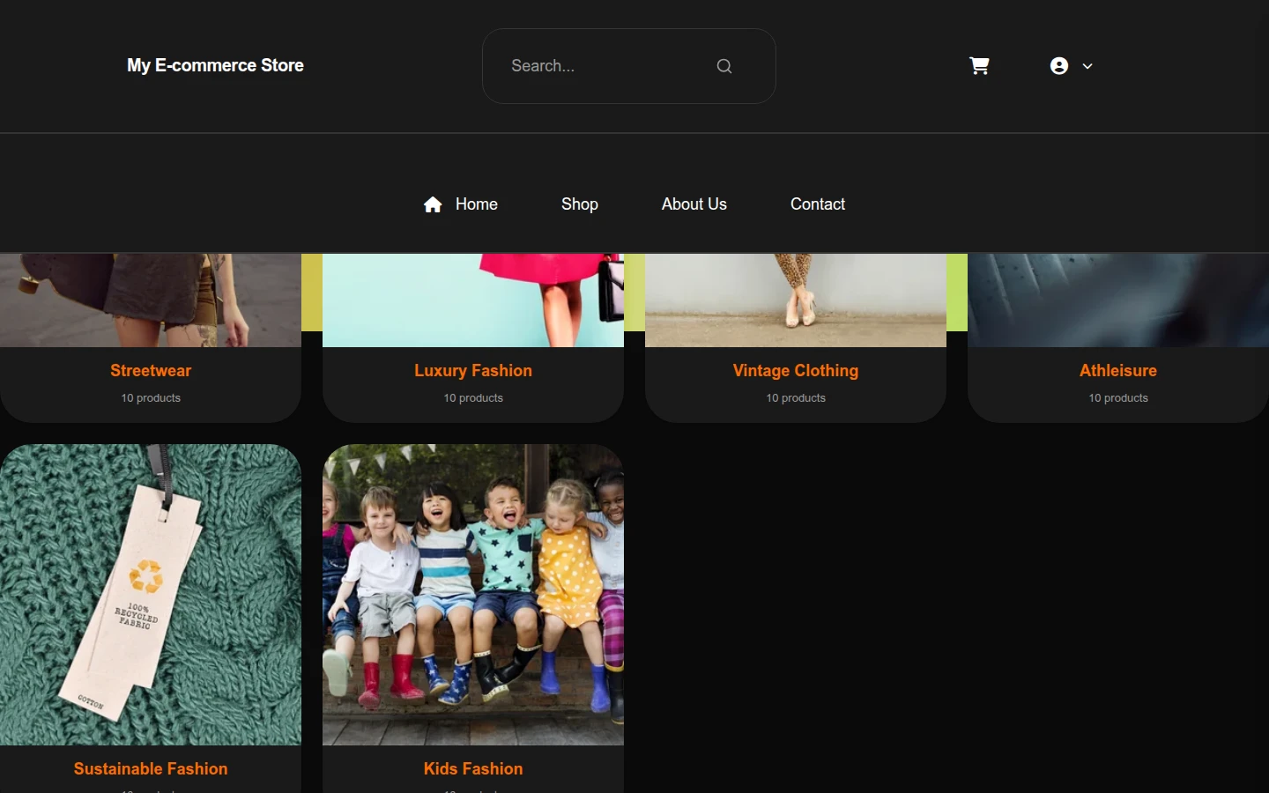Click the recycled fabric tag thumbnail
Screen dimensions: 1269x793
pos(151,595)
